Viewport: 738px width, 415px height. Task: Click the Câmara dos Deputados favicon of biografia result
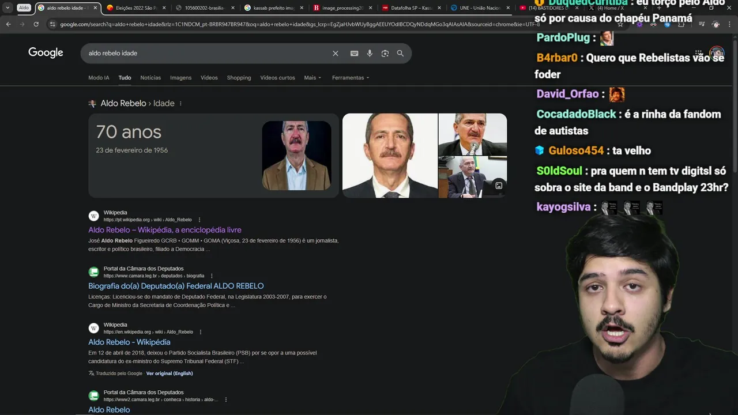[x=93, y=272]
